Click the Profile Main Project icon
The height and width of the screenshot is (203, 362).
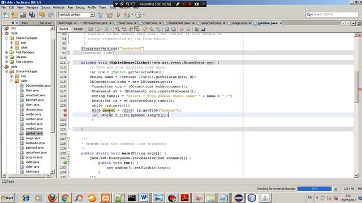point(138,15)
